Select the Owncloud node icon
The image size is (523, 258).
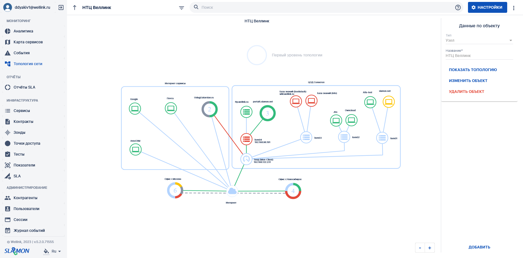click(x=351, y=120)
